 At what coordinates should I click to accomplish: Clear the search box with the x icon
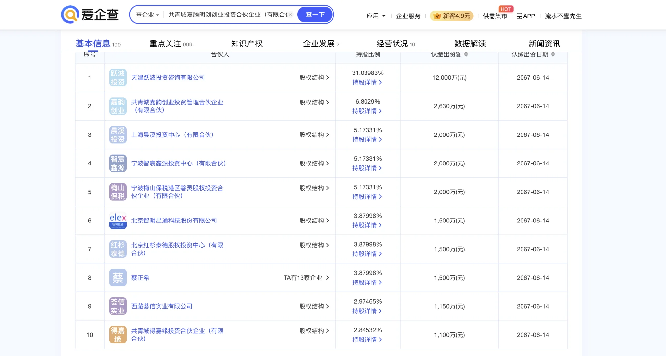click(x=290, y=15)
